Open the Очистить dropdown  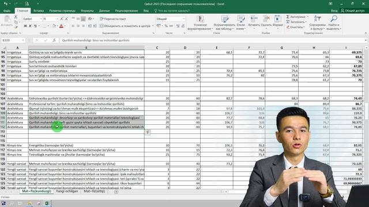tap(304, 27)
